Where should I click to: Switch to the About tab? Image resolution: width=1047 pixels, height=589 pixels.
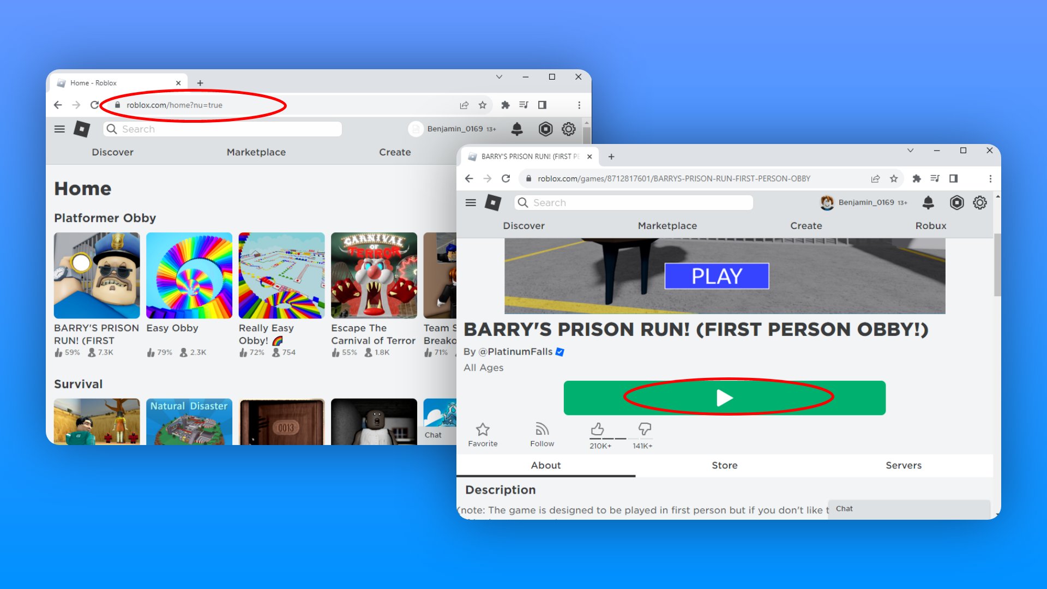pyautogui.click(x=546, y=465)
